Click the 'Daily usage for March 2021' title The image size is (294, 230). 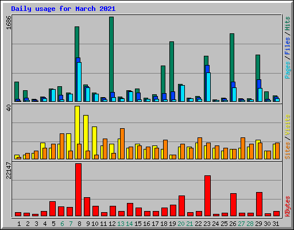click(x=63, y=9)
